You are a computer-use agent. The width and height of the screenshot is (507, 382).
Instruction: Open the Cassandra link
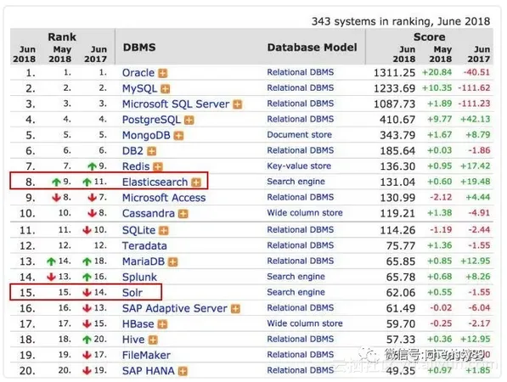pos(149,213)
